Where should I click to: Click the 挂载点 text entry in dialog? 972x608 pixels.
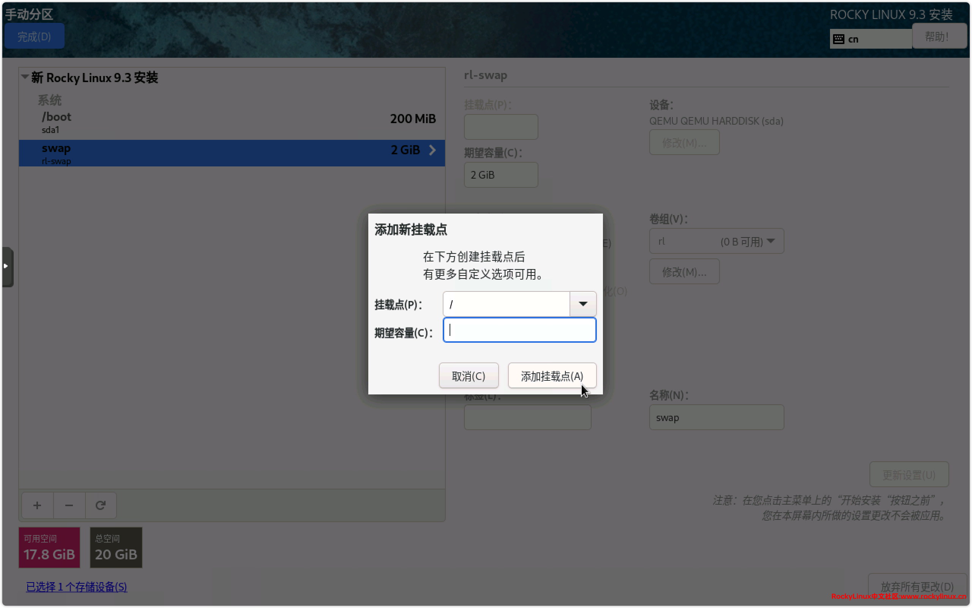point(506,304)
